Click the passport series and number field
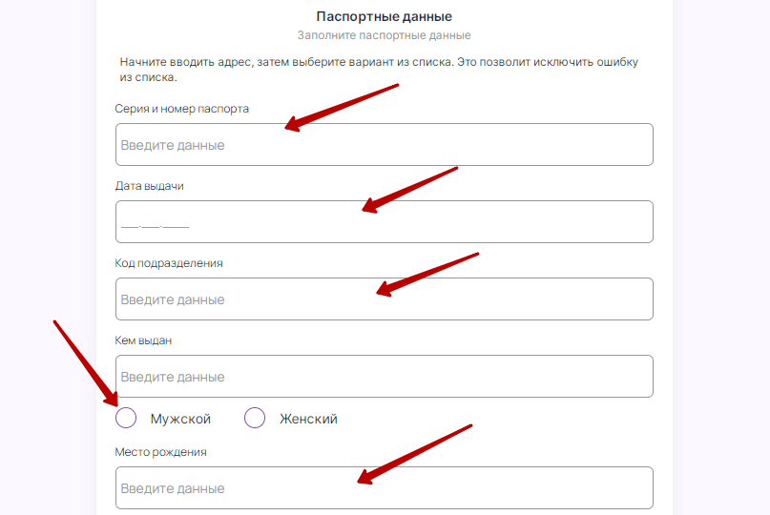Screen dimensions: 770x515 tap(384, 145)
